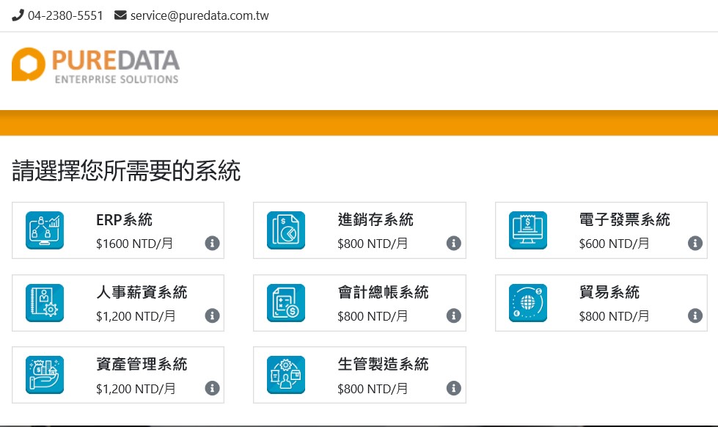Click the heading 請選擇您所需要的系統
Image resolution: width=718 pixels, height=427 pixels.
coord(126,171)
